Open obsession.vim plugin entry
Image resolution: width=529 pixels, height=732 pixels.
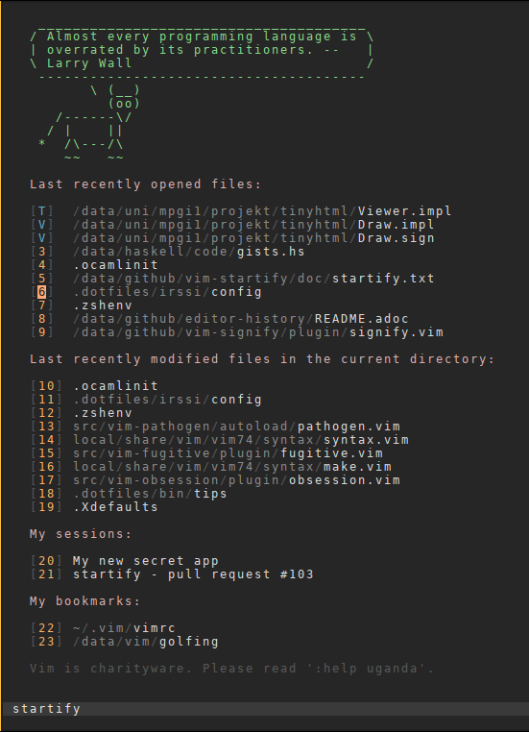pyautogui.click(x=215, y=480)
